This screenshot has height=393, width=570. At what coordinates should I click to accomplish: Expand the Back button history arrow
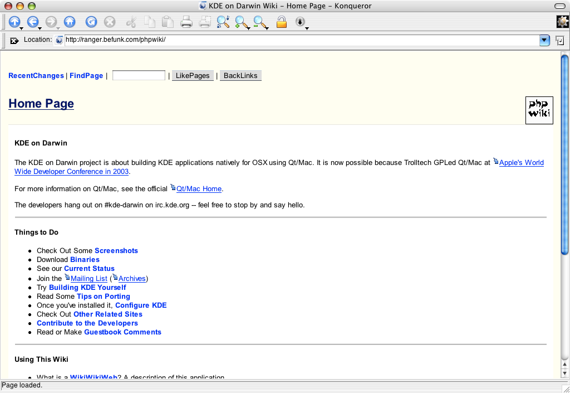[x=40, y=28]
